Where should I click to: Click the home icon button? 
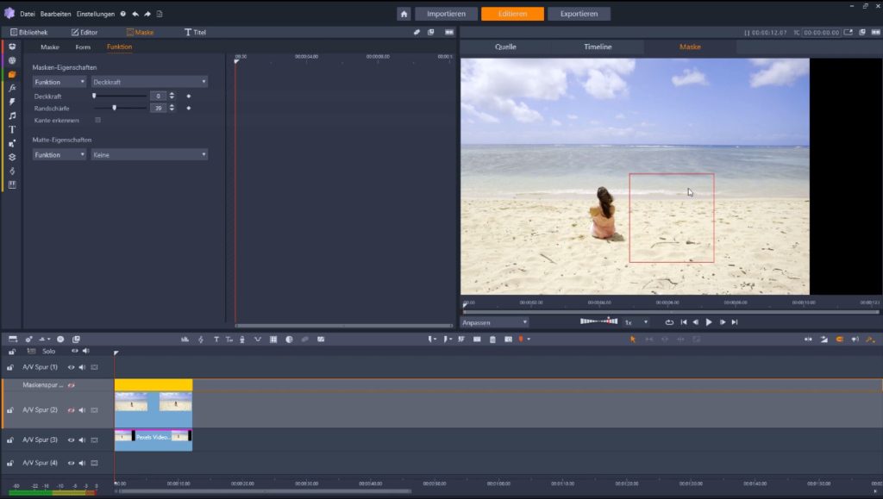(404, 14)
